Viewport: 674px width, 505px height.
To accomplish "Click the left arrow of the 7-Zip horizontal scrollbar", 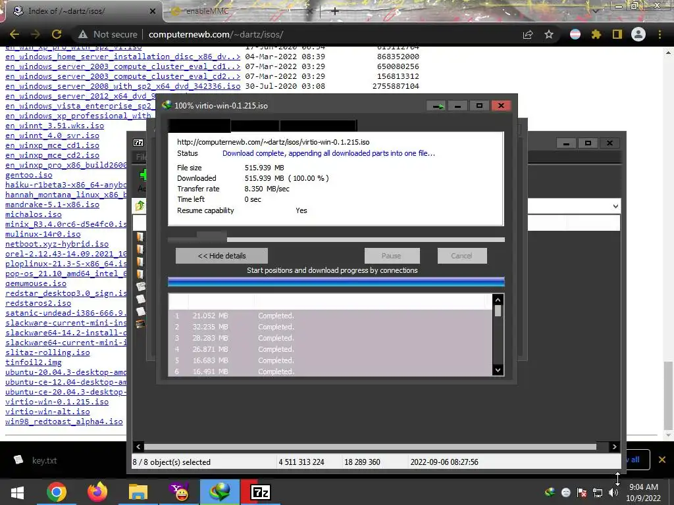I will [x=138, y=447].
